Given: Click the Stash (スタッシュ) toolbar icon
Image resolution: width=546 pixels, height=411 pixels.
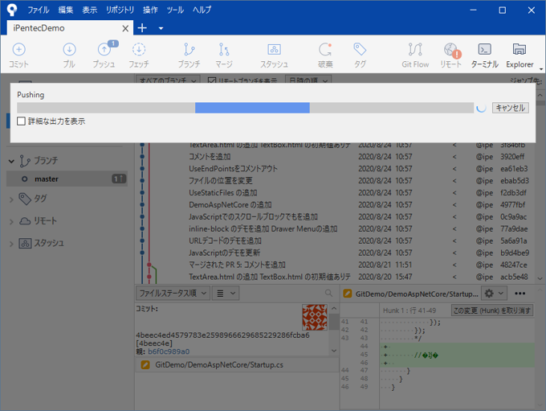Looking at the screenshot, I should tap(274, 55).
